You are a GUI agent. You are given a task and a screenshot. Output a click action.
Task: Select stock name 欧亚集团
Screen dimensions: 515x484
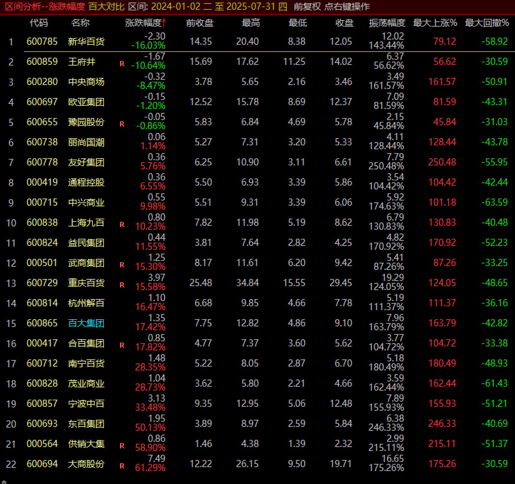(x=86, y=102)
